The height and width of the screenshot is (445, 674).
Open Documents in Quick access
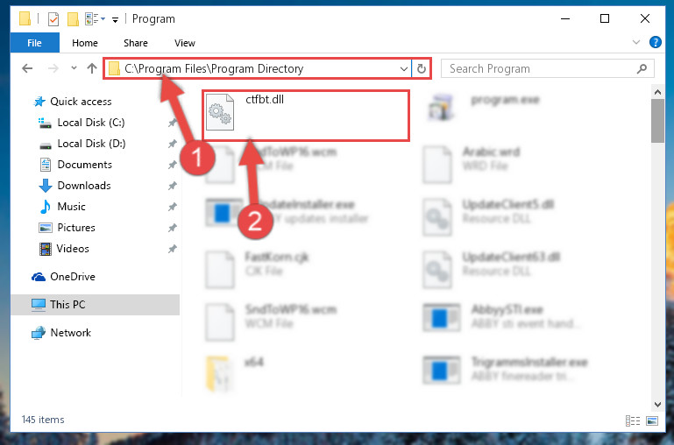[x=85, y=165]
